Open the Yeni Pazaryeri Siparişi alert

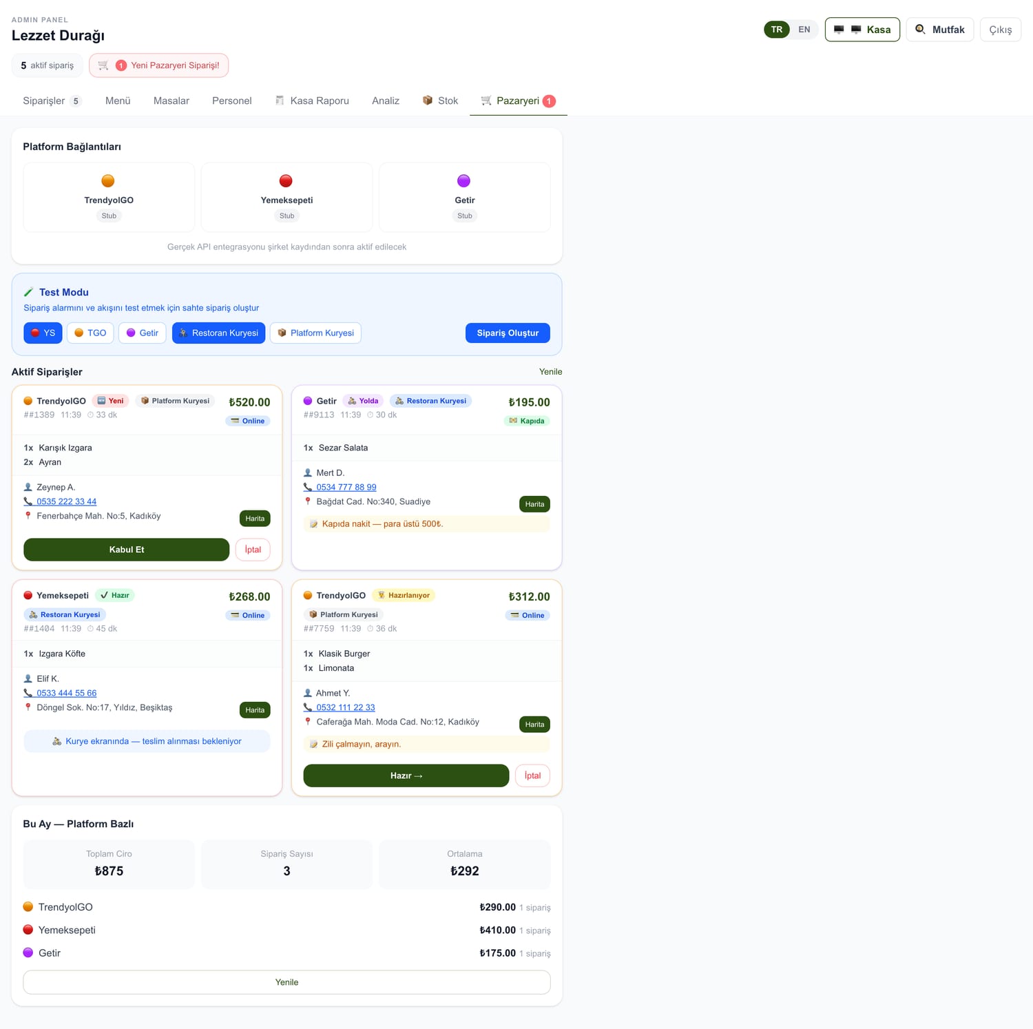pyautogui.click(x=159, y=65)
